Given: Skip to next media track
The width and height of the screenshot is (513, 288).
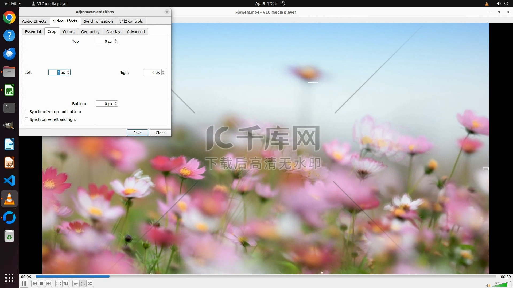Looking at the screenshot, I should click(49, 283).
